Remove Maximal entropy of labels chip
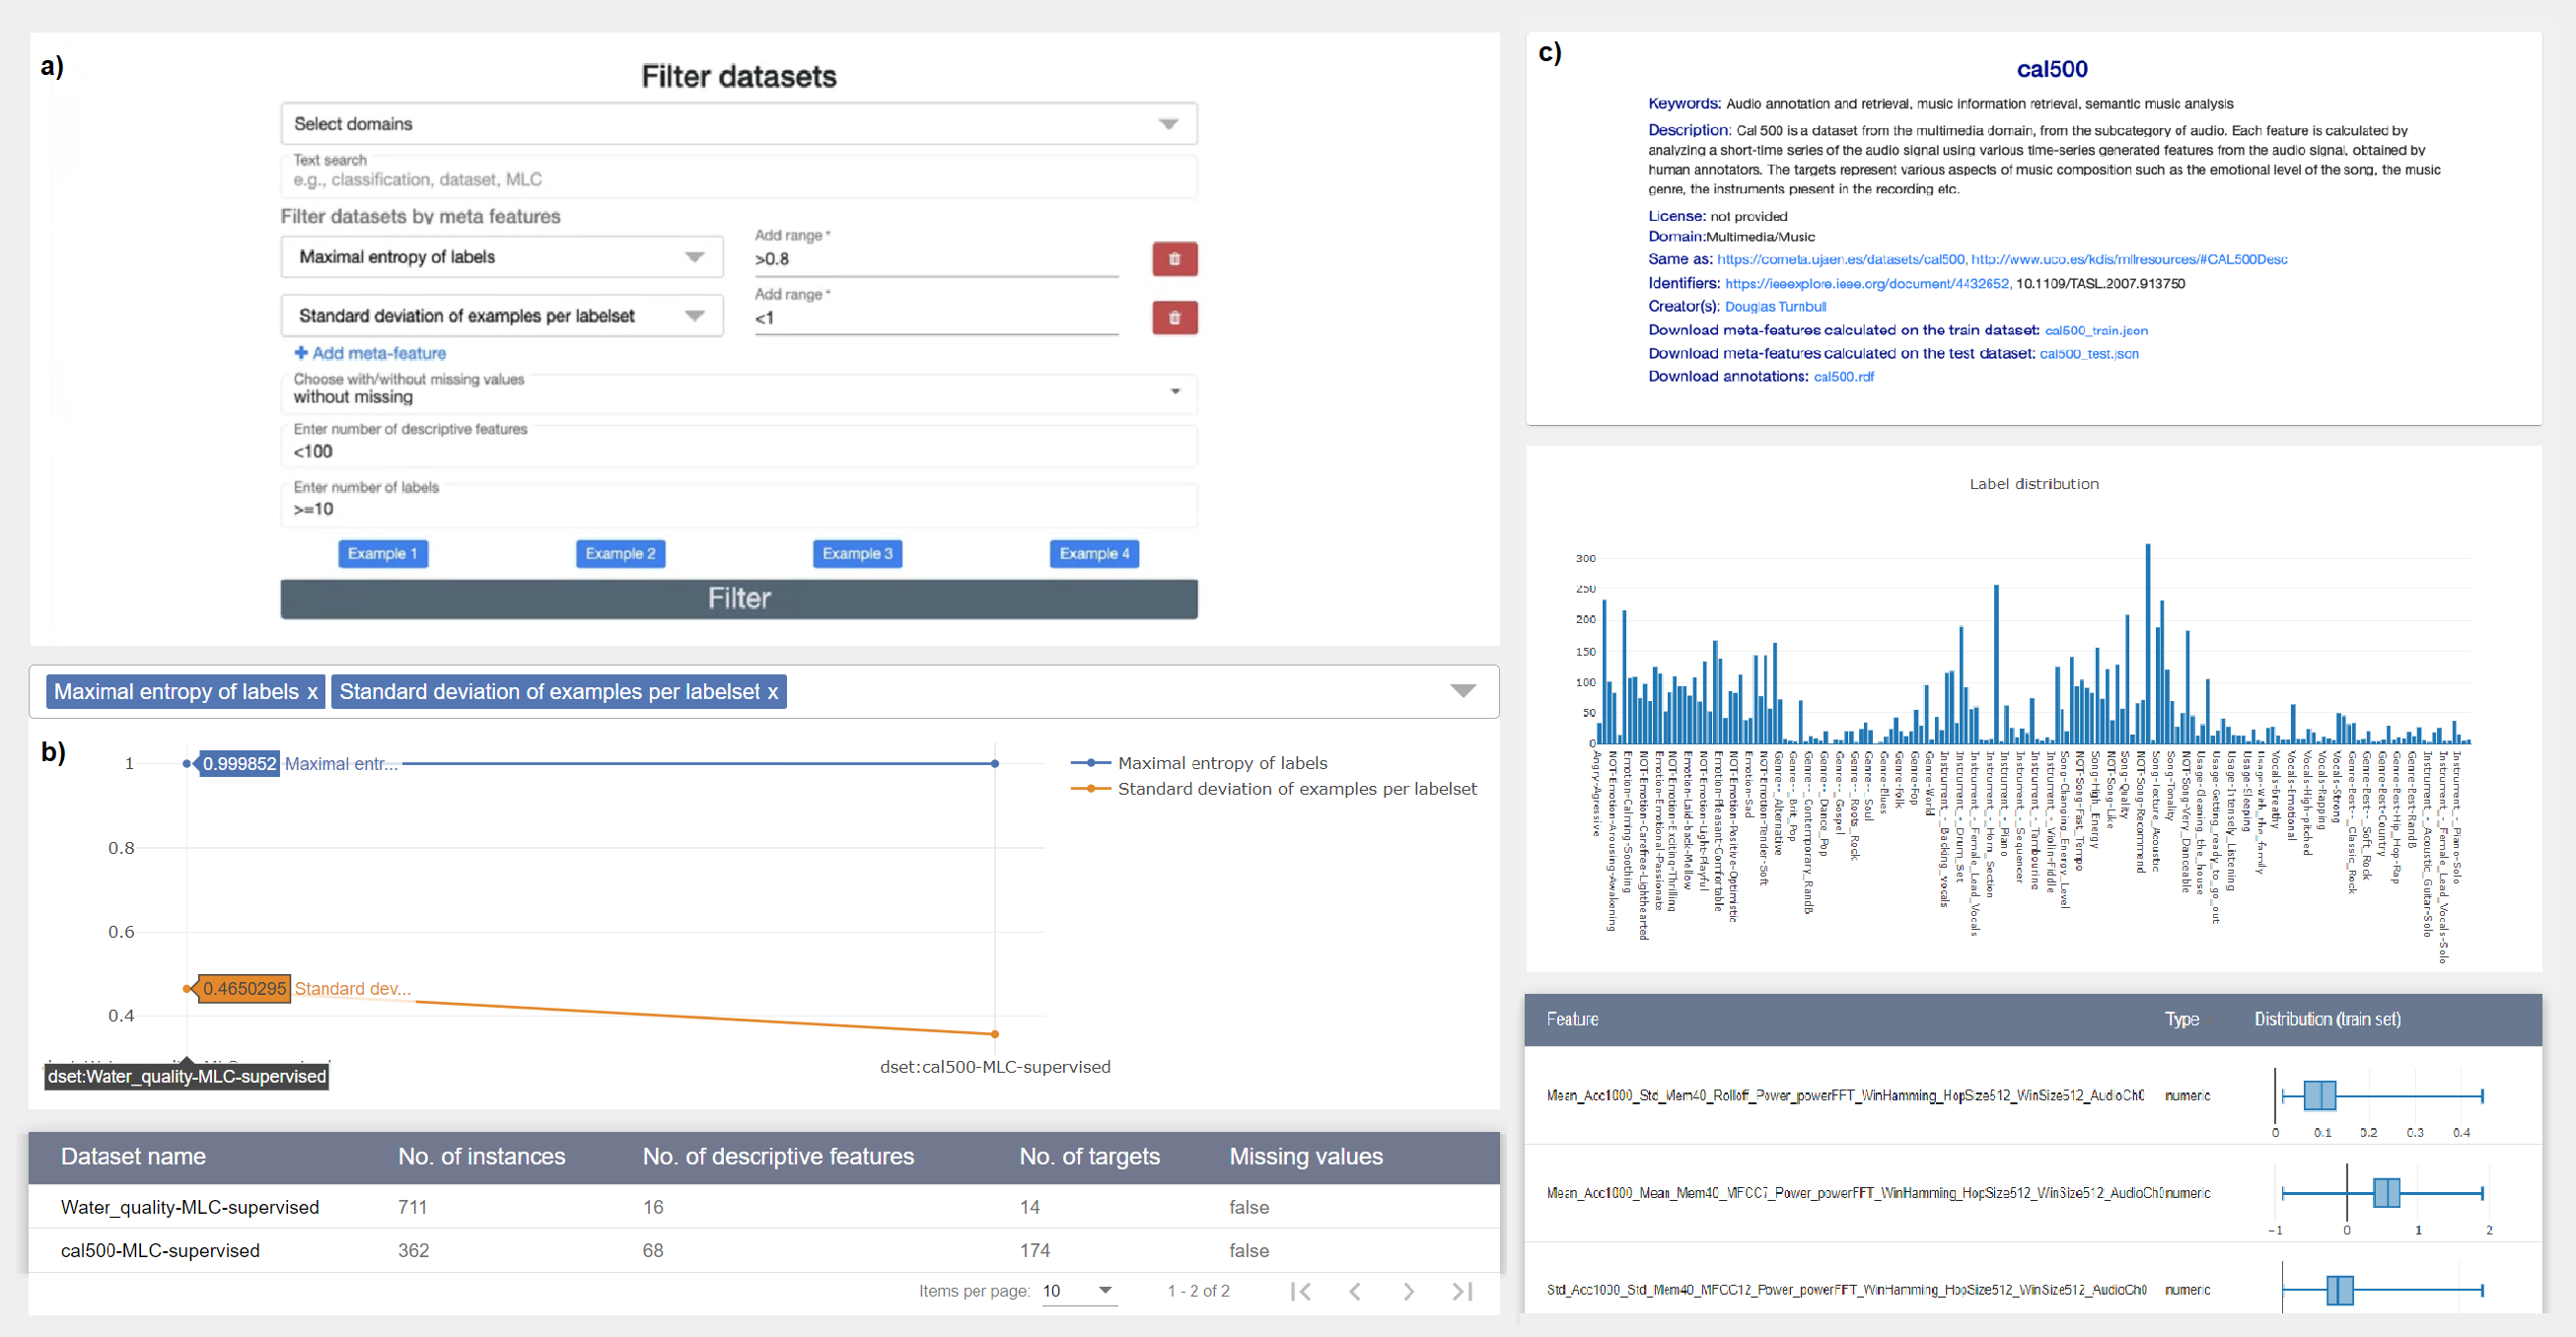Image resolution: width=2576 pixels, height=1337 pixels. click(x=312, y=692)
